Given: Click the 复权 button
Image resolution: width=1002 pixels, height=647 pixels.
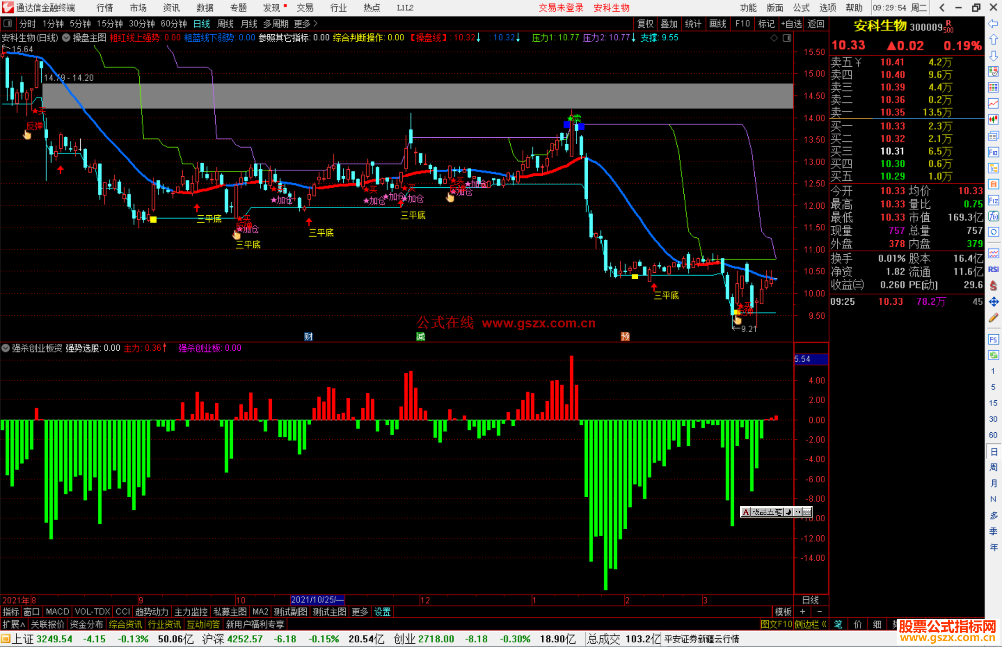Looking at the screenshot, I should [x=645, y=24].
